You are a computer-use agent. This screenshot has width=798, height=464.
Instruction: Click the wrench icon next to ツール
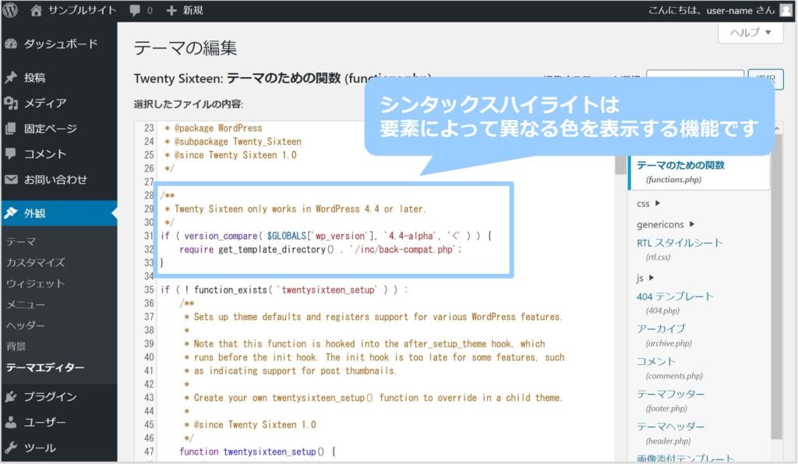tap(11, 448)
